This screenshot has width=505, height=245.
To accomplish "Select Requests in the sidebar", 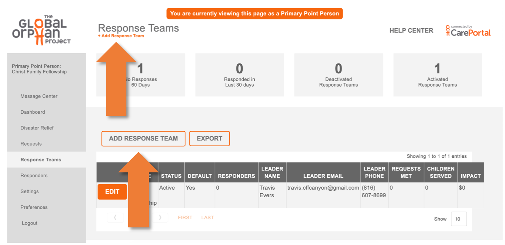I will pos(31,144).
